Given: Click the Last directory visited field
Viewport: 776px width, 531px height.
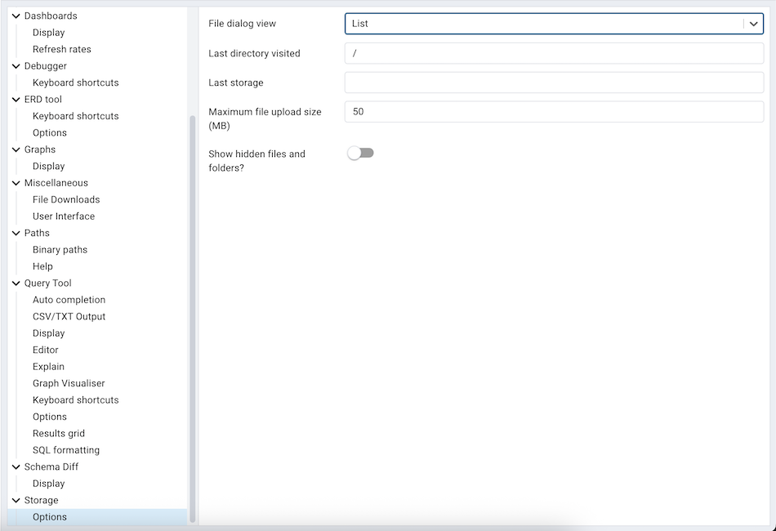Looking at the screenshot, I should (x=554, y=53).
